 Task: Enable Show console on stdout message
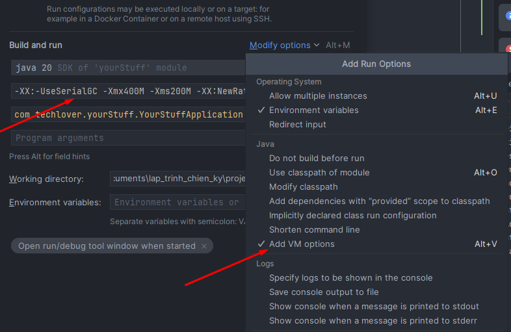point(374,307)
